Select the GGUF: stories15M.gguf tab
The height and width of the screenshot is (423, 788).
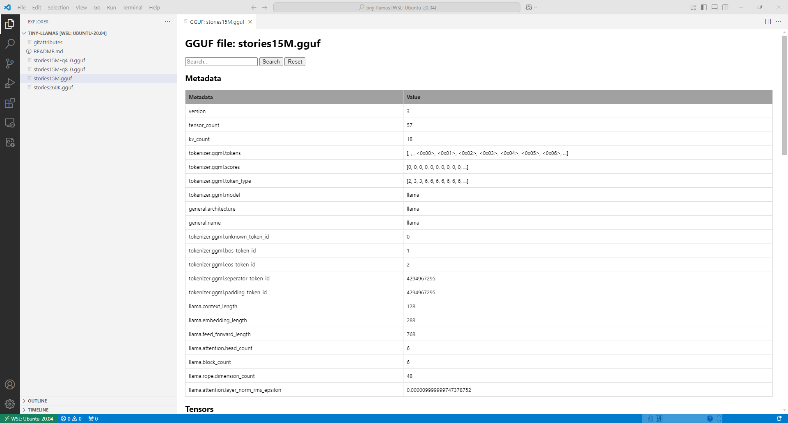tap(217, 22)
